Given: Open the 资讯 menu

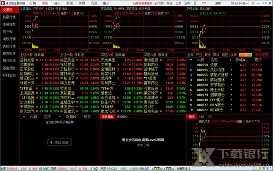Looking at the screenshot, I should click(x=57, y=3).
